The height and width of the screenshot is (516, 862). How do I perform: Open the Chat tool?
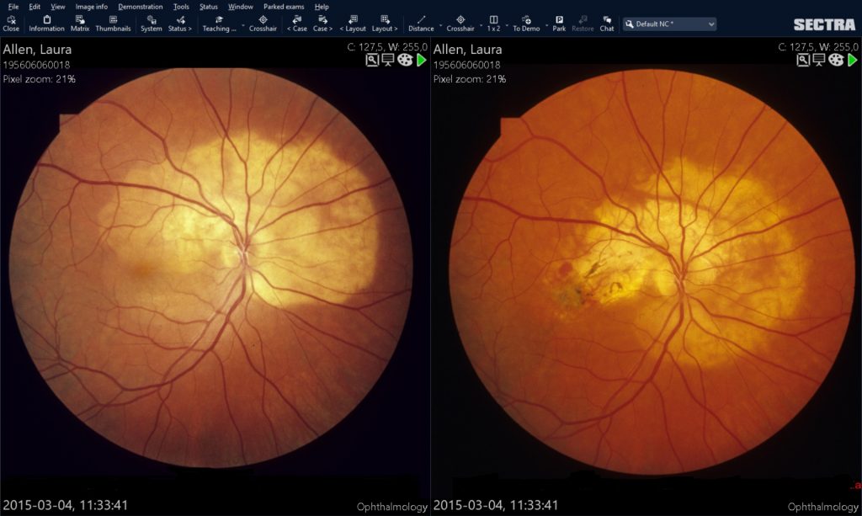(x=607, y=23)
